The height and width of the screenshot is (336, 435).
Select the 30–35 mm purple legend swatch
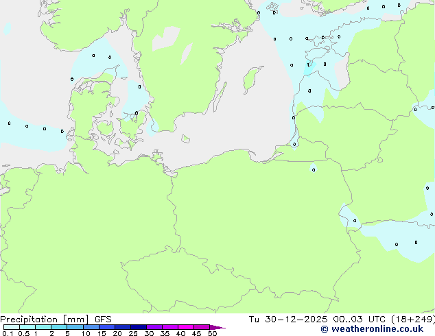[154, 327]
